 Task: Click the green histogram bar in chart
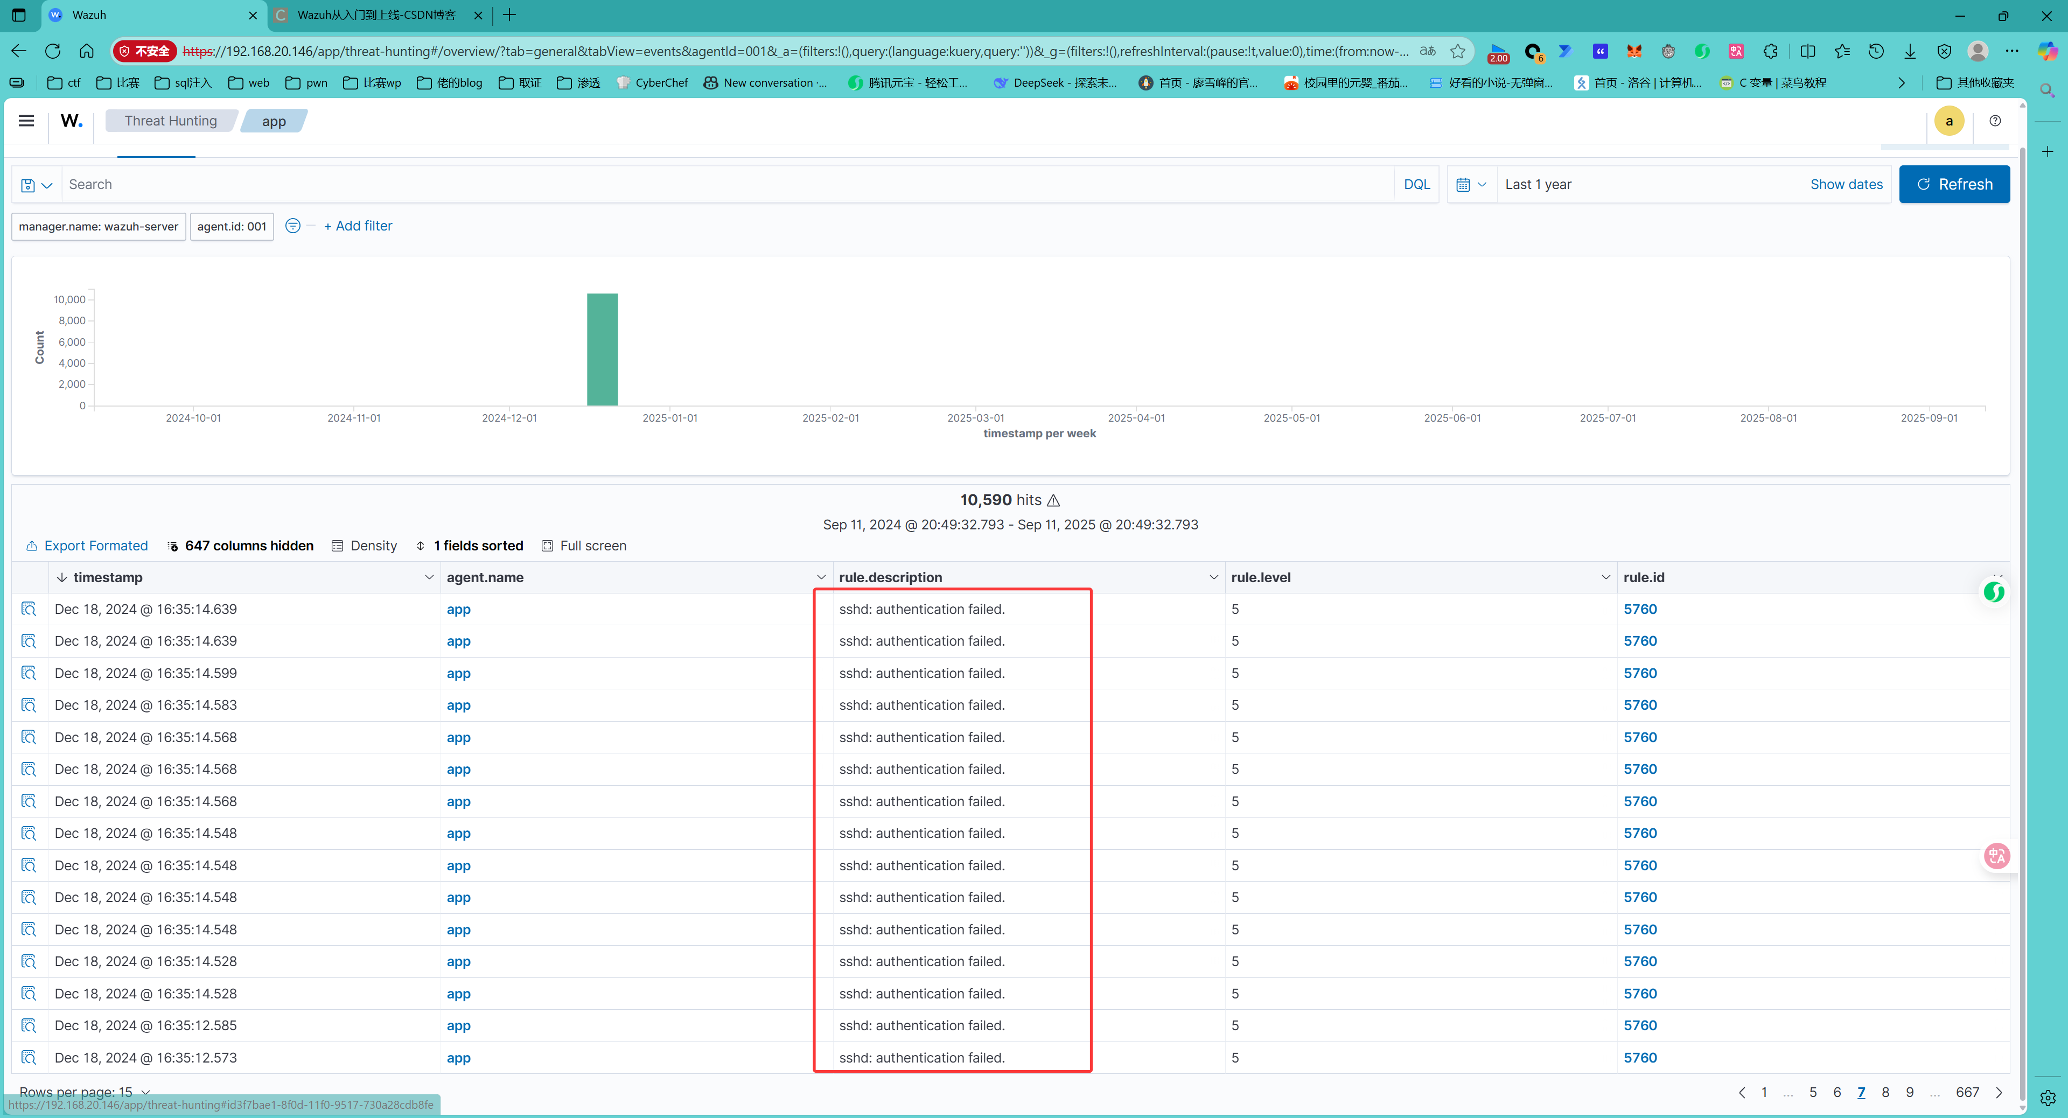602,350
